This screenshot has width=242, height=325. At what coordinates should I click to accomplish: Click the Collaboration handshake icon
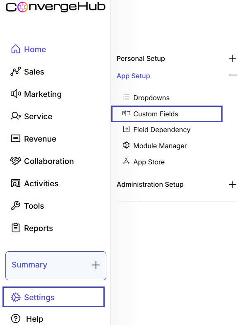click(x=16, y=161)
